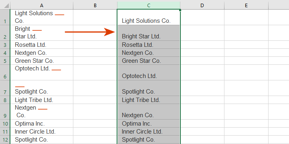Select column C header
289x144 pixels.
pos(149,6)
